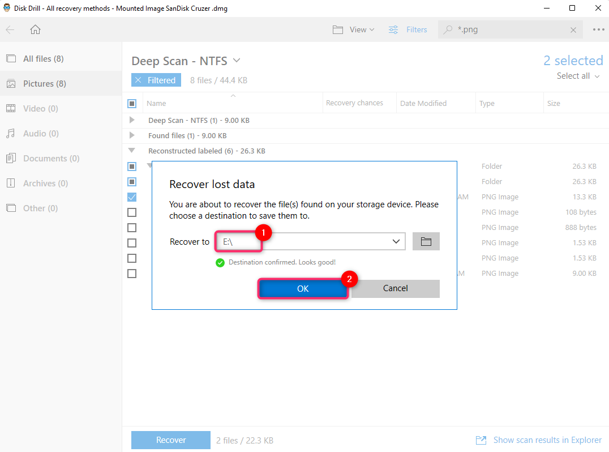Click the Other category icon

(11, 208)
